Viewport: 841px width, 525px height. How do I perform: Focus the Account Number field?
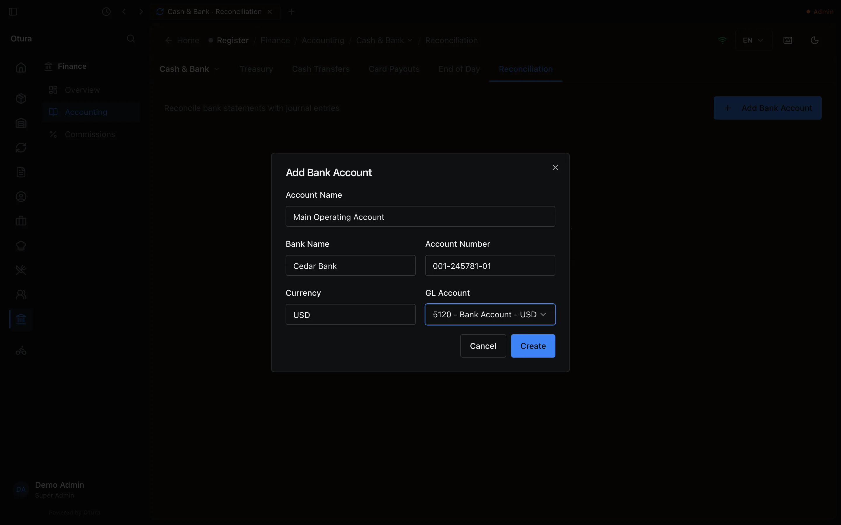click(490, 266)
